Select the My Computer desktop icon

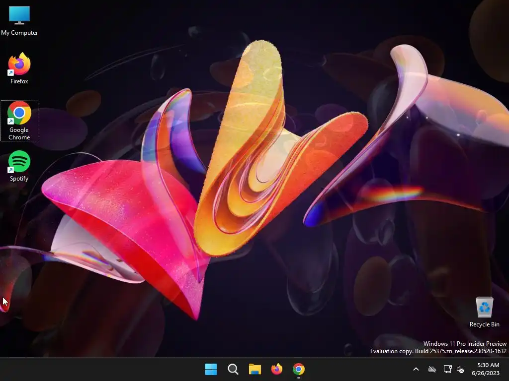click(x=19, y=20)
